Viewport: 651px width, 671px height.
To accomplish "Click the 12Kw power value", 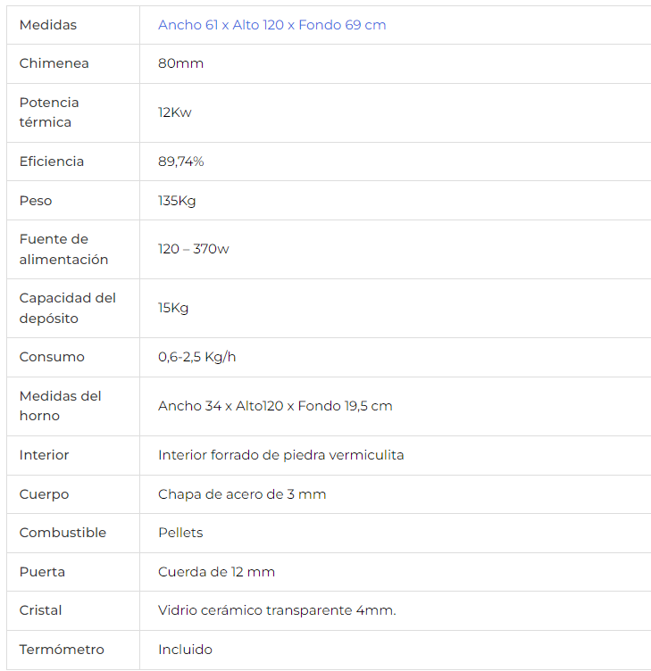I will point(175,112).
